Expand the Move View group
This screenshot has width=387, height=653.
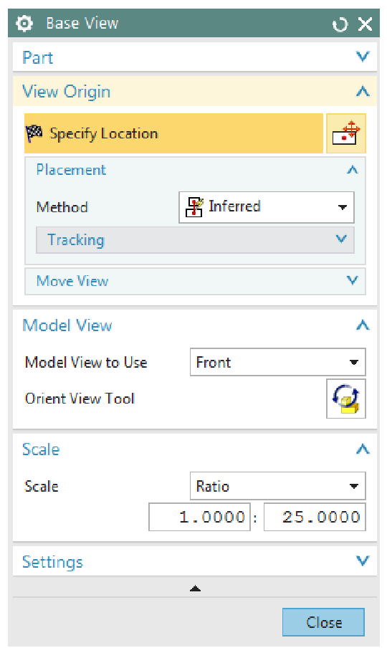195,281
